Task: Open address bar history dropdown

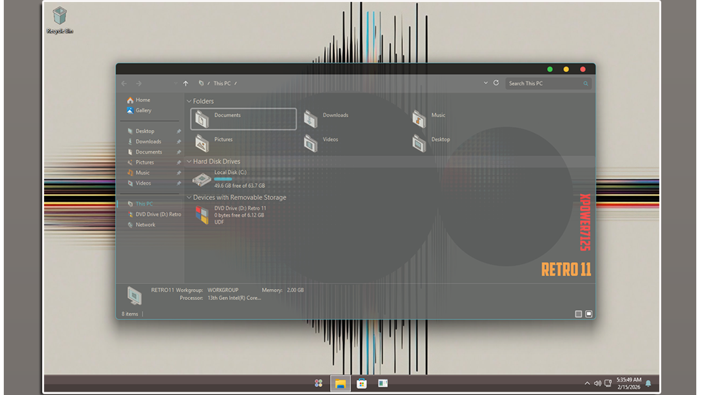Action: pos(486,83)
